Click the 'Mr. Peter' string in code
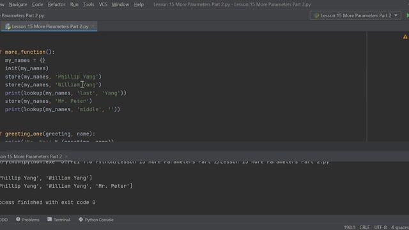 pyautogui.click(x=72, y=101)
